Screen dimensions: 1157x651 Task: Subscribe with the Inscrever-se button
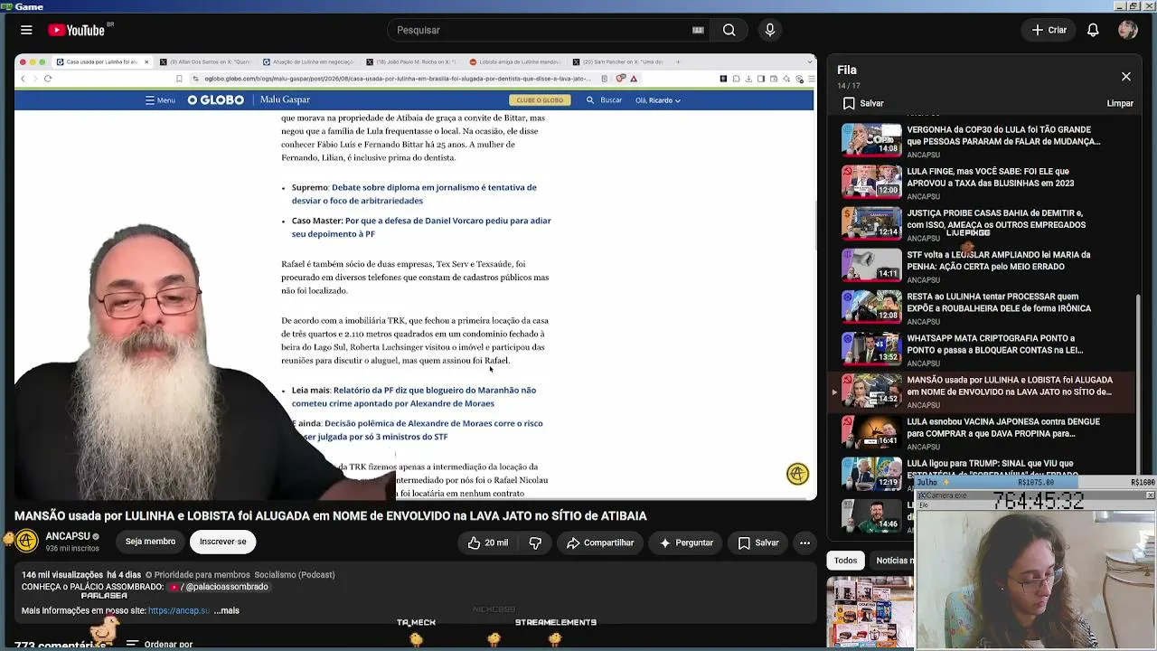[222, 542]
